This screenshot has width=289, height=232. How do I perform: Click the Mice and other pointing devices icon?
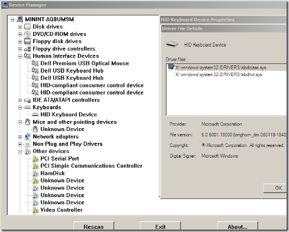28,122
